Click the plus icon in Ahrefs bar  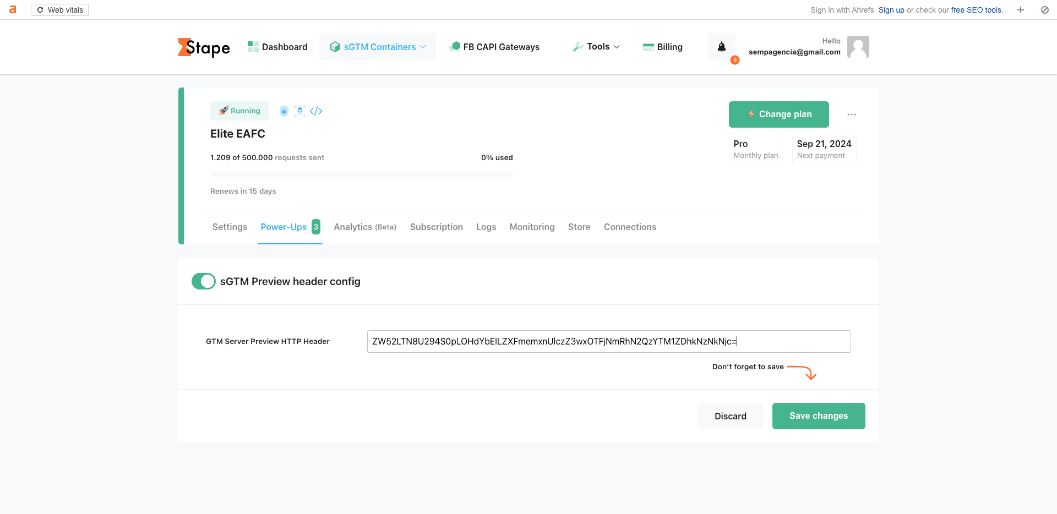[1021, 10]
